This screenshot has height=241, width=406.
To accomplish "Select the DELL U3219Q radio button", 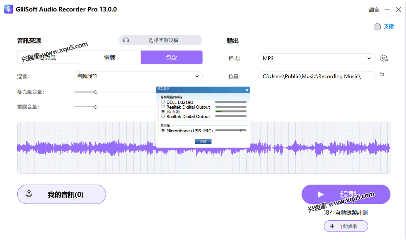I will [163, 102].
